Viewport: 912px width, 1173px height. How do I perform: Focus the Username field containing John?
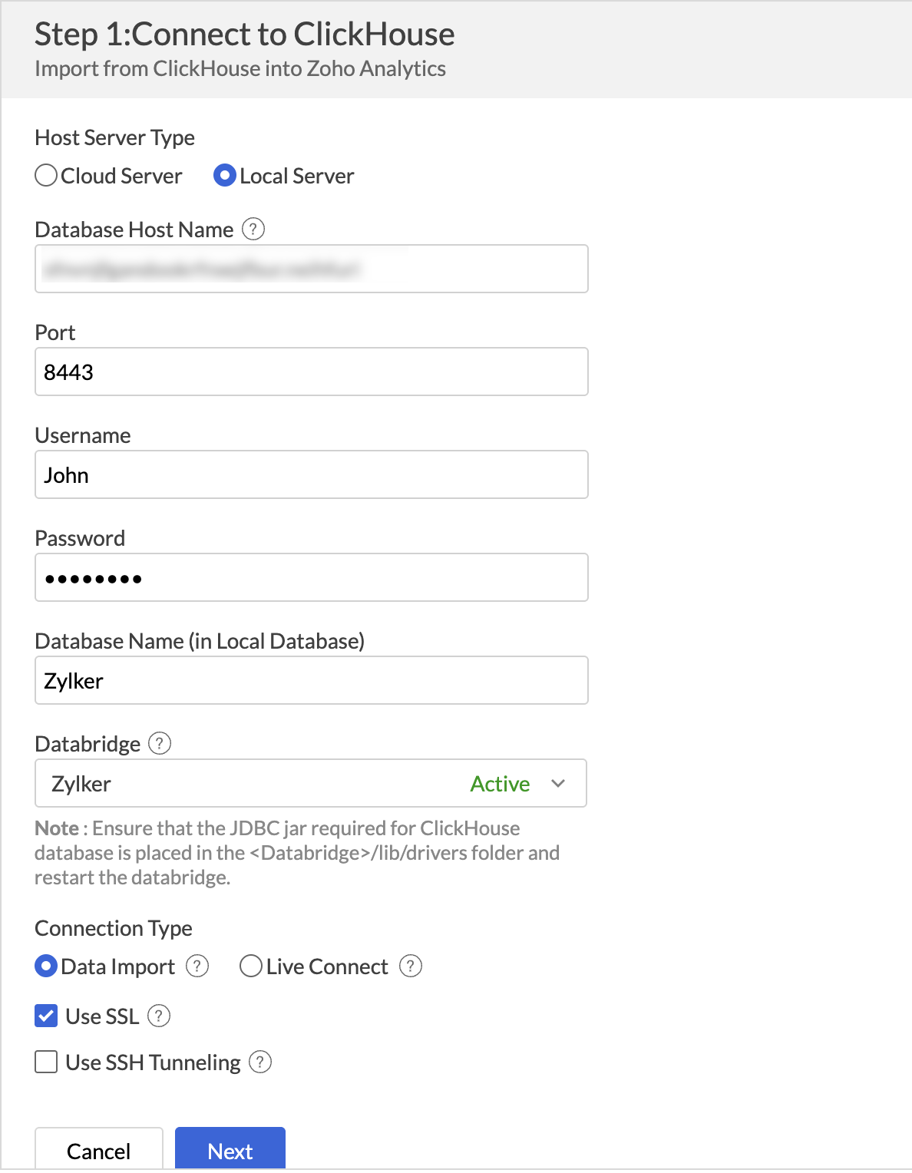click(311, 474)
